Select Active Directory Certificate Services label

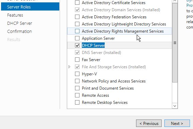114,3
